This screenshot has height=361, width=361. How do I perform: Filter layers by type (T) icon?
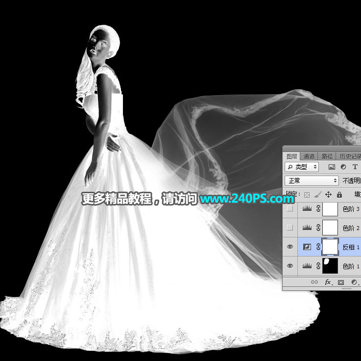[355, 167]
